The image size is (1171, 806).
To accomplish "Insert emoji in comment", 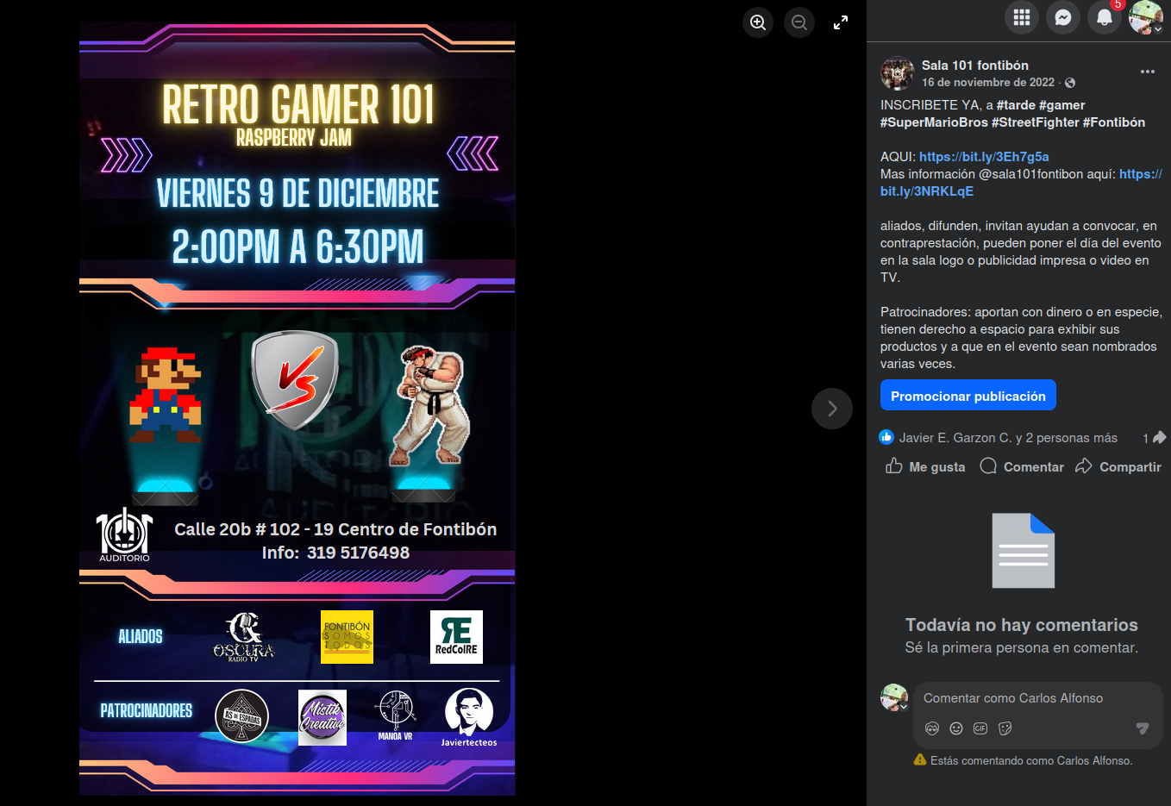I will (956, 728).
